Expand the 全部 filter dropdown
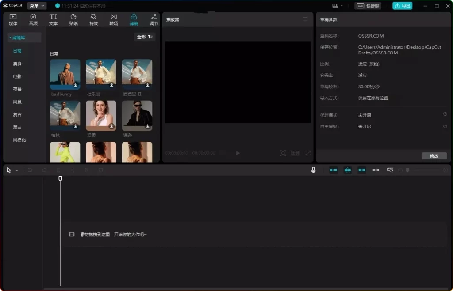 (145, 37)
